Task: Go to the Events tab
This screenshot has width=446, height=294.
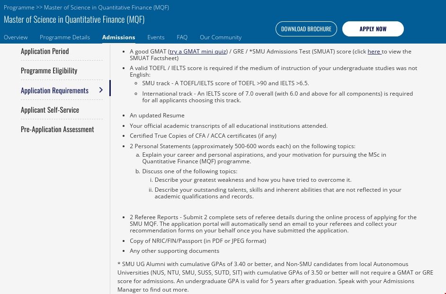Action: (x=156, y=37)
